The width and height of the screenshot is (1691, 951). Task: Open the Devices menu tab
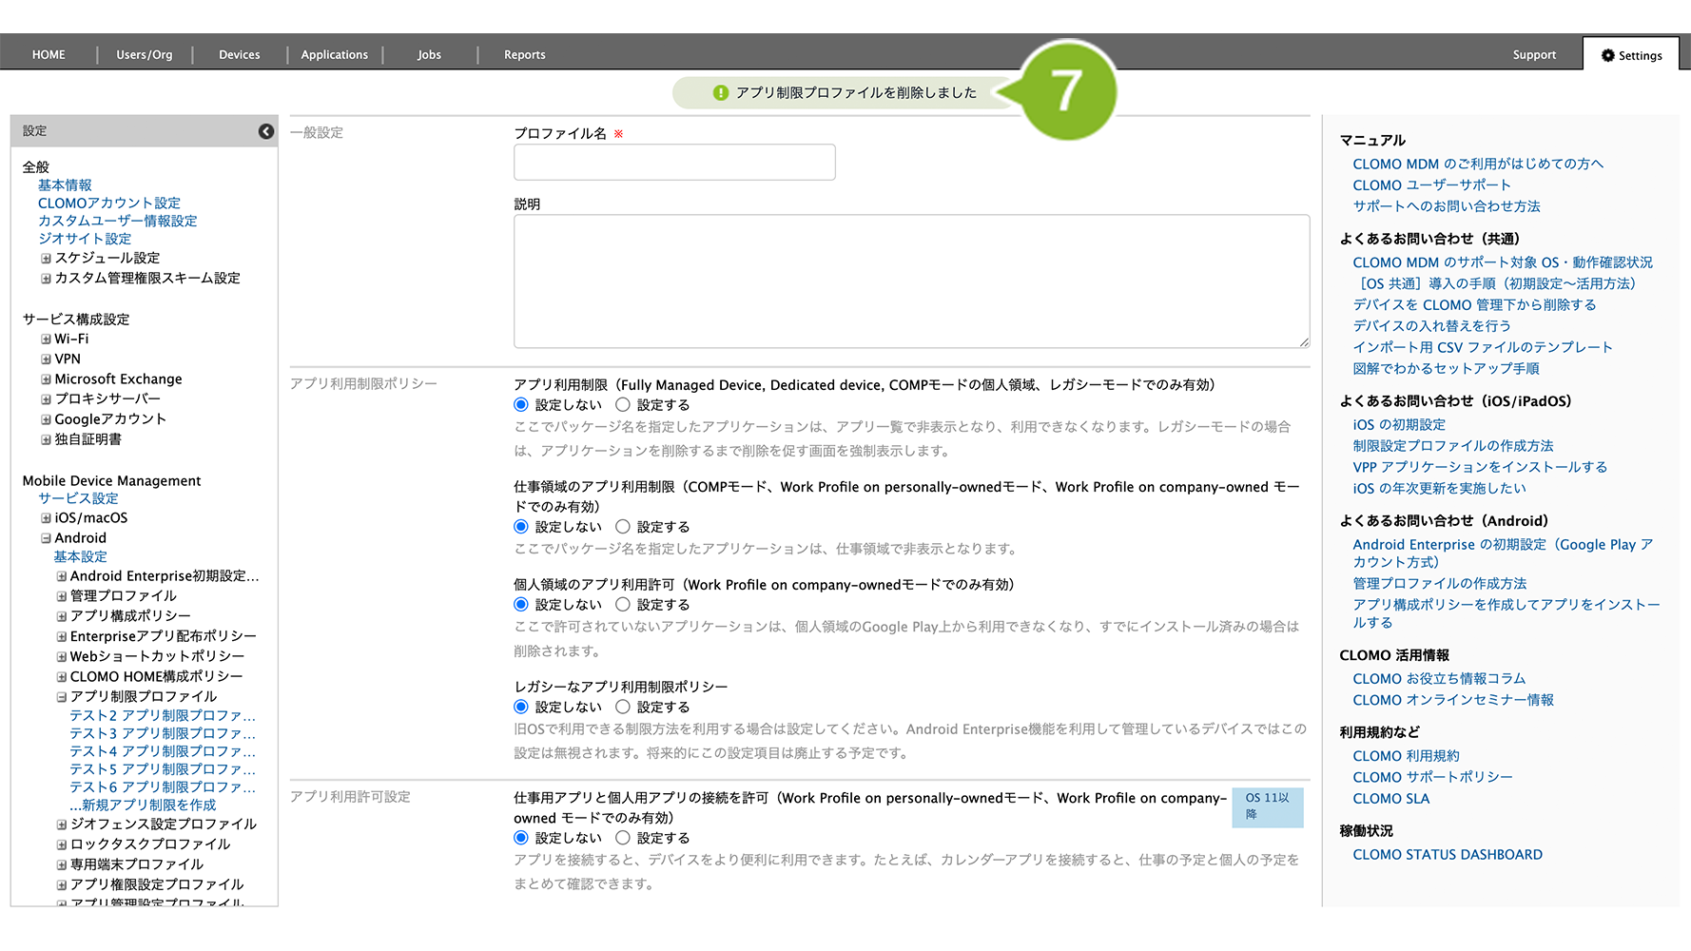pos(239,55)
